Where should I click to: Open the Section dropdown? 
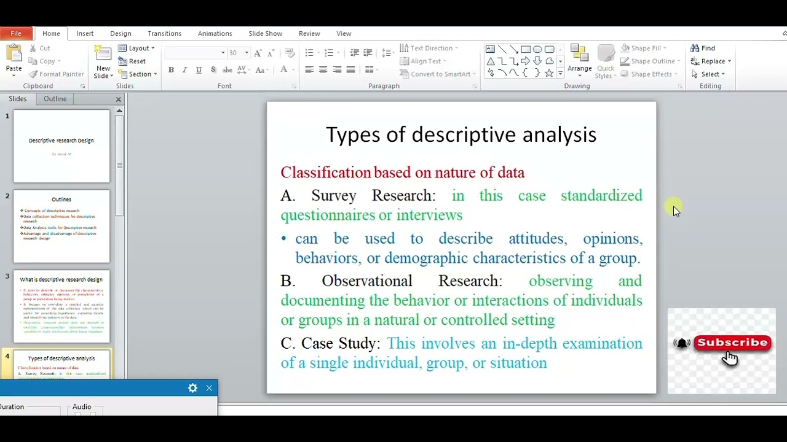tap(138, 74)
